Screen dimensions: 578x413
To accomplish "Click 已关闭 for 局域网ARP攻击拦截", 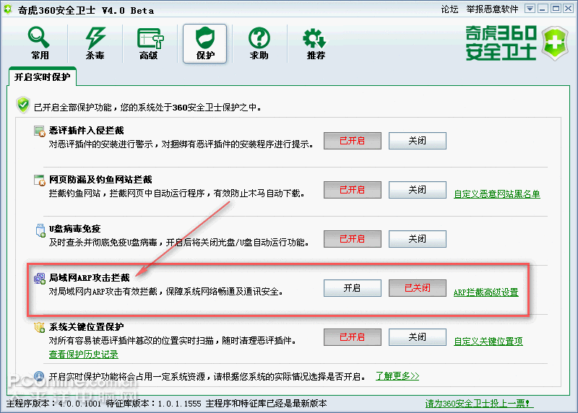I will tap(418, 288).
